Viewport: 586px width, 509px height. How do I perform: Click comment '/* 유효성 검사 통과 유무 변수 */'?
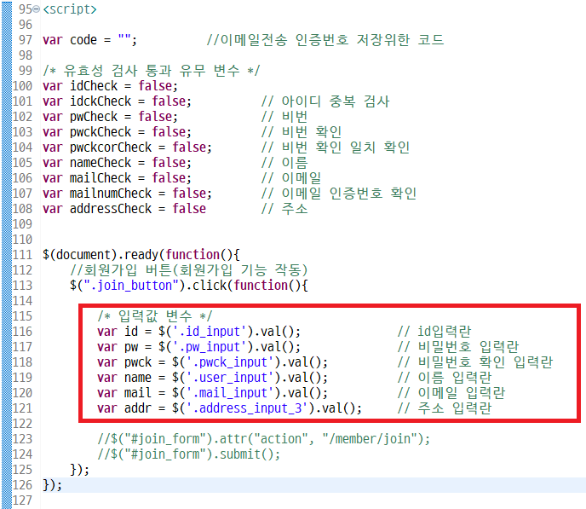tap(151, 70)
